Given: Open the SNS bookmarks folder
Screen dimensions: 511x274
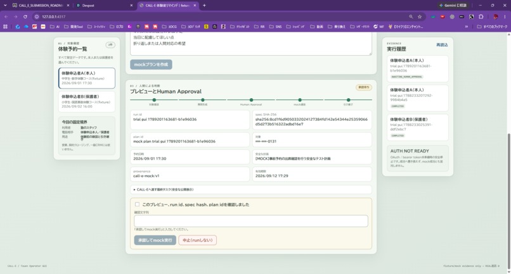Looking at the screenshot, I should 275,27.
